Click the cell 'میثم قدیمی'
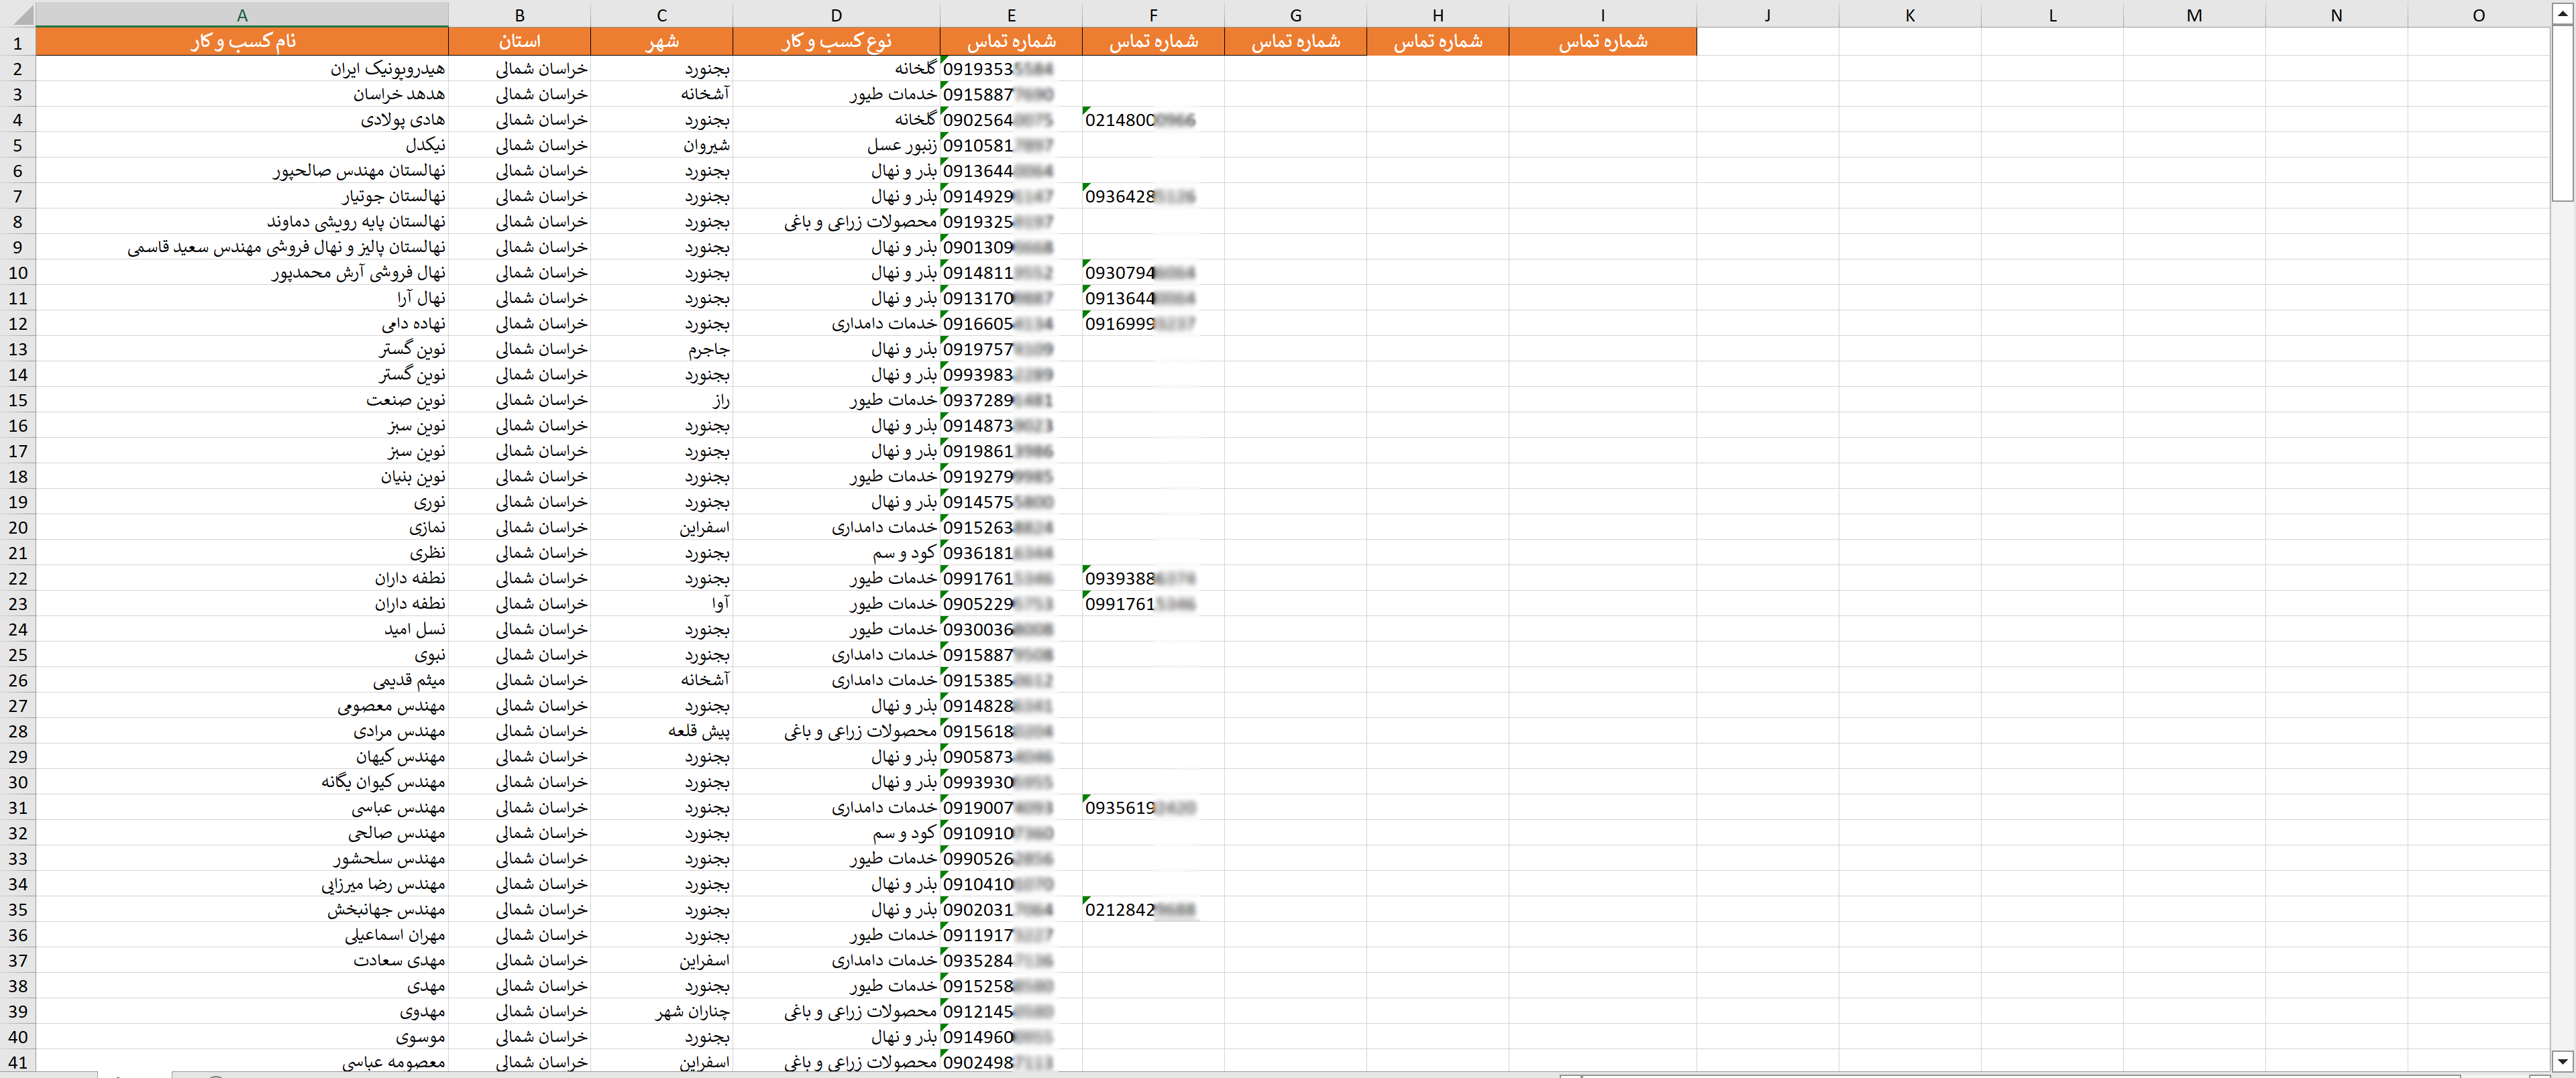This screenshot has height=1078, width=2576. click(242, 680)
